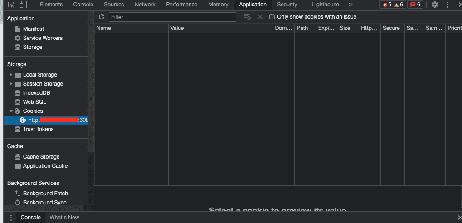The width and height of the screenshot is (462, 223).
Task: Click the Web SQL database icon
Action: tap(18, 102)
